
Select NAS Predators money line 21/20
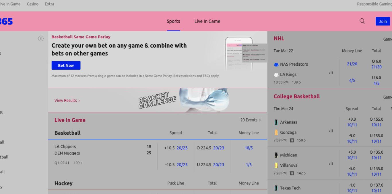(x=352, y=64)
